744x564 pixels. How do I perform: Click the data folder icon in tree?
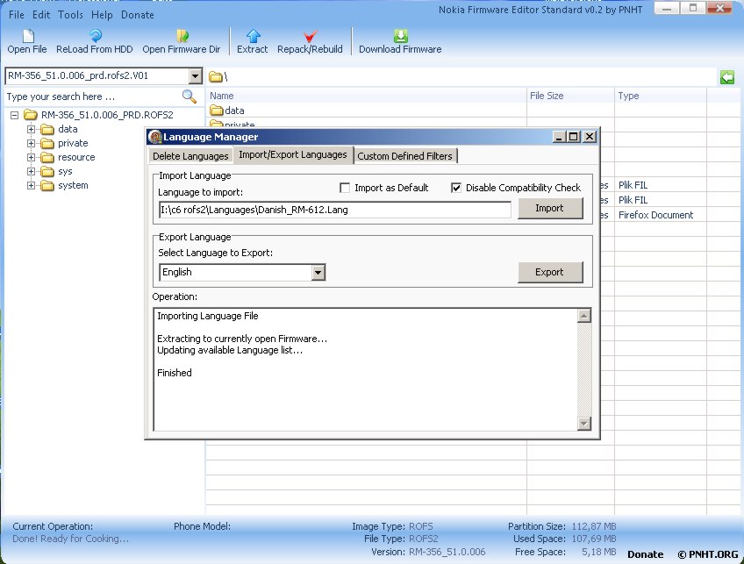47,130
